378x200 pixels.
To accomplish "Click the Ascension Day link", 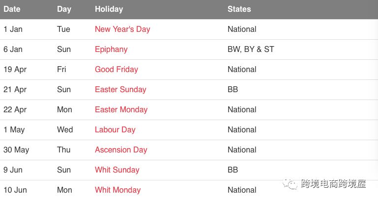I will coord(121,150).
